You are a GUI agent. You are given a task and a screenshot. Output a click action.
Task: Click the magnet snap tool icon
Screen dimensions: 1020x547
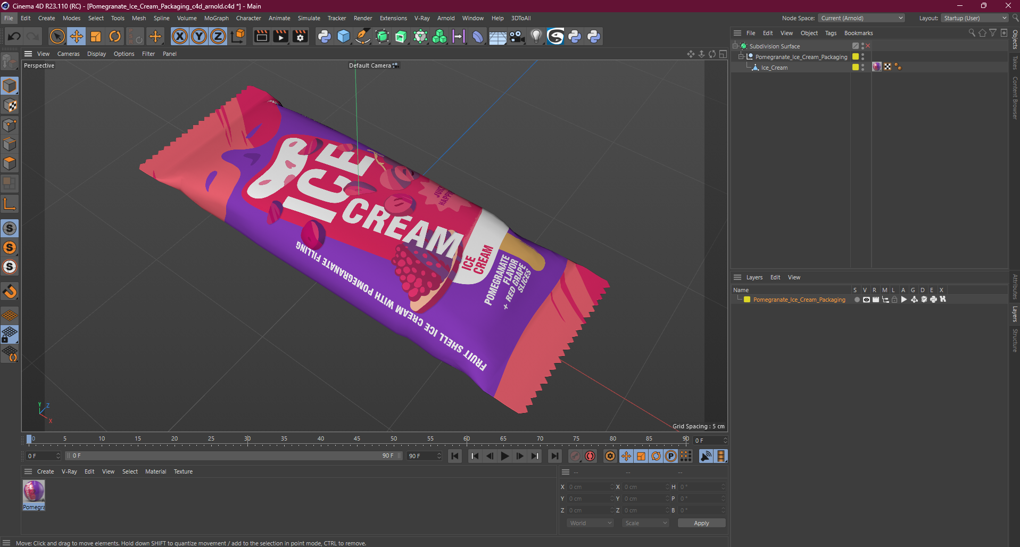coord(10,292)
